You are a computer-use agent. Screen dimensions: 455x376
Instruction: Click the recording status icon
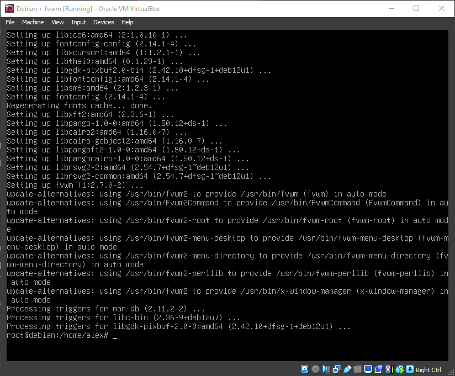378,369
